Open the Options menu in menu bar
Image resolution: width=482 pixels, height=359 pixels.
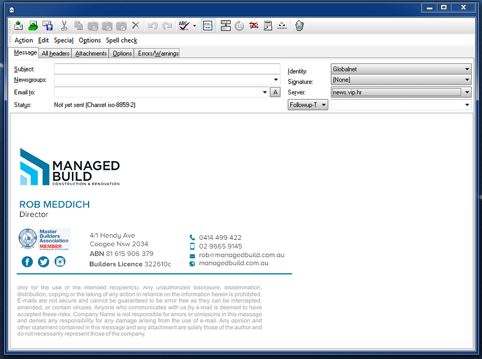90,40
